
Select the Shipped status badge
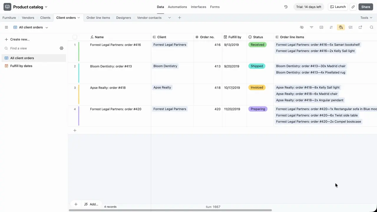257,66
